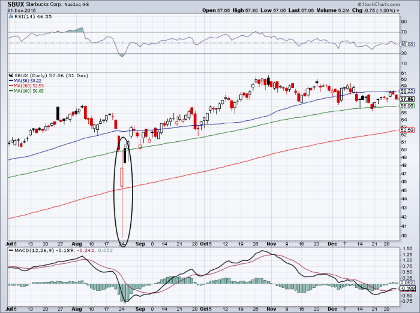Screen dimensions: 420x313
Task: Select the High 57.80 value
Action: (245, 10)
